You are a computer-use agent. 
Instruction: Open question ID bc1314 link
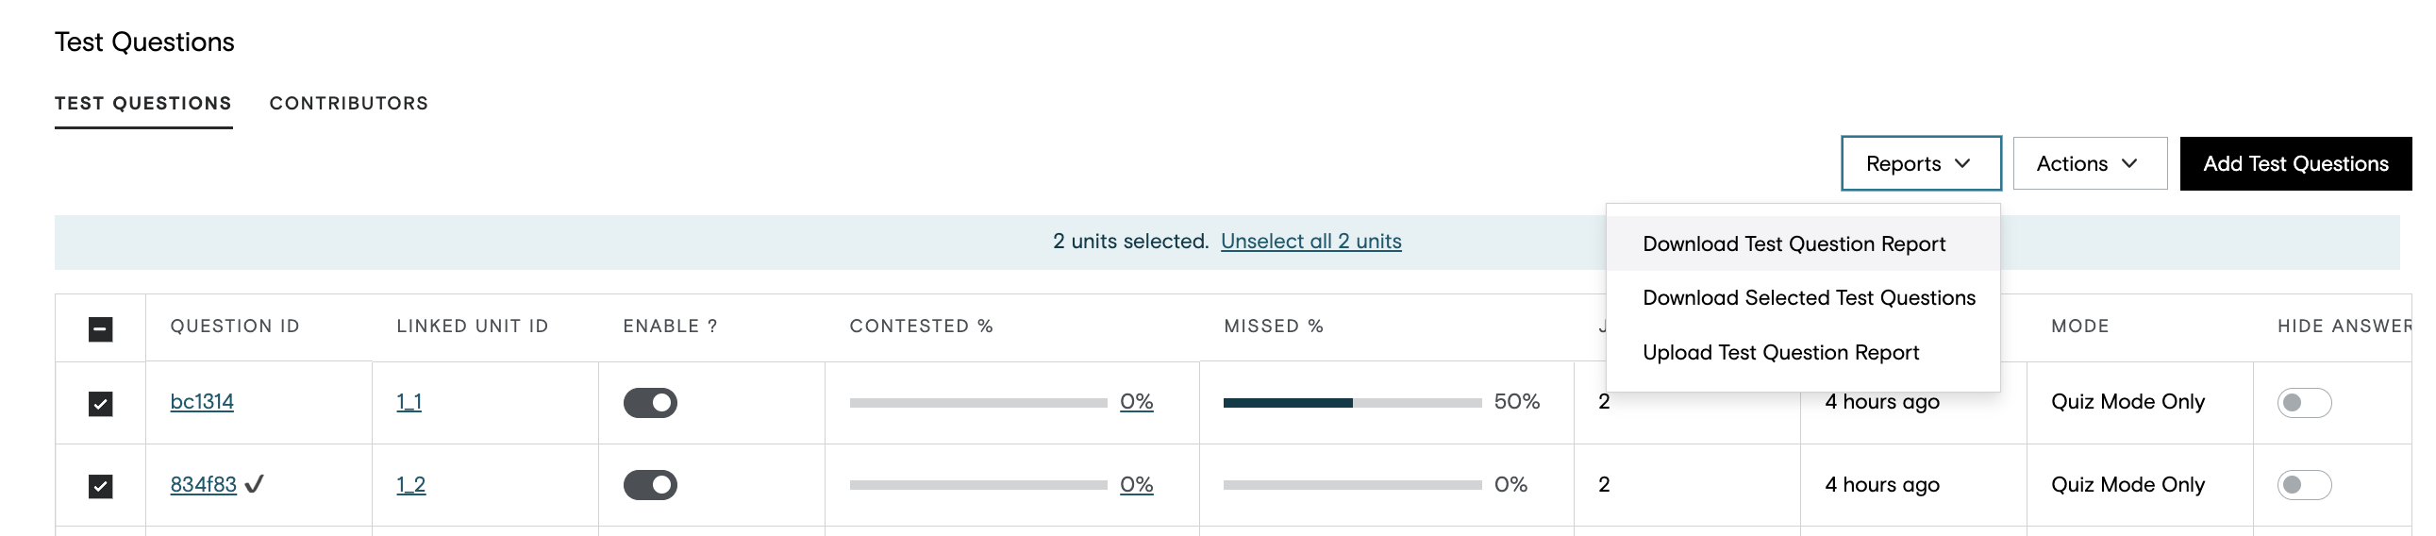(202, 401)
